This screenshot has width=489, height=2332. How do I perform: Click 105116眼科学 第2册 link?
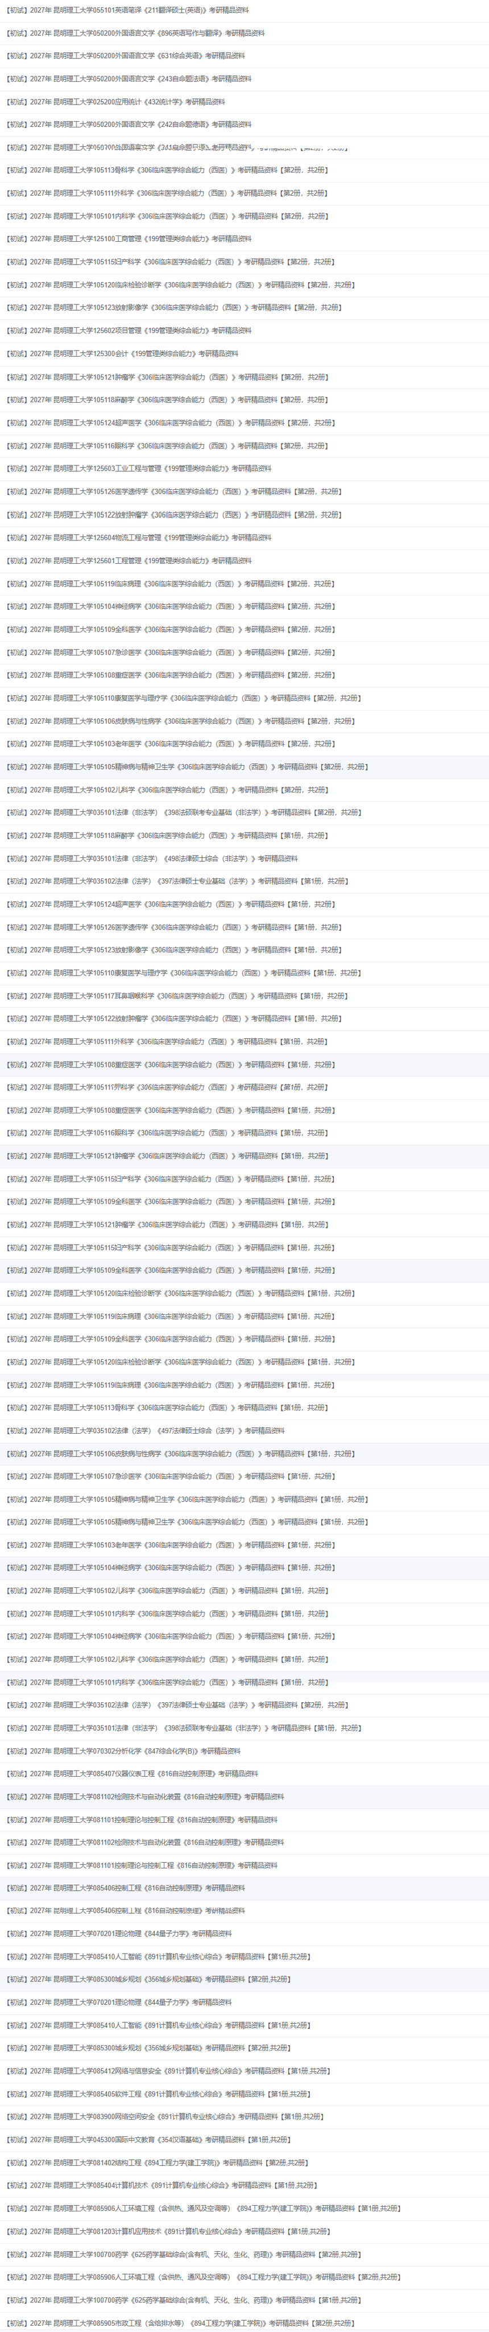click(168, 445)
